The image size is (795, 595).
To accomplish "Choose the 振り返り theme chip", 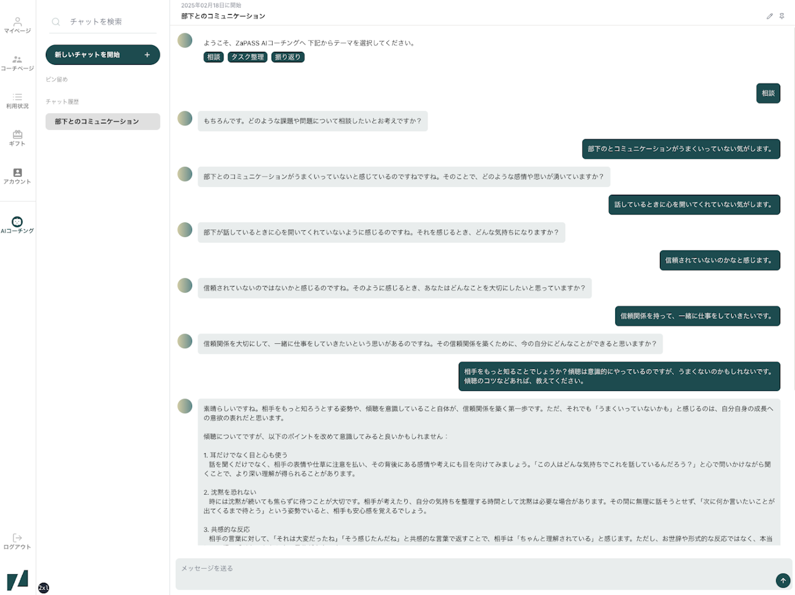I will [x=287, y=57].
